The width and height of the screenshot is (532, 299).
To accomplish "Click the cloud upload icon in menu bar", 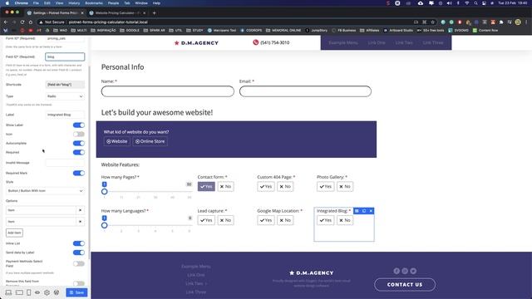I will click(421, 3).
